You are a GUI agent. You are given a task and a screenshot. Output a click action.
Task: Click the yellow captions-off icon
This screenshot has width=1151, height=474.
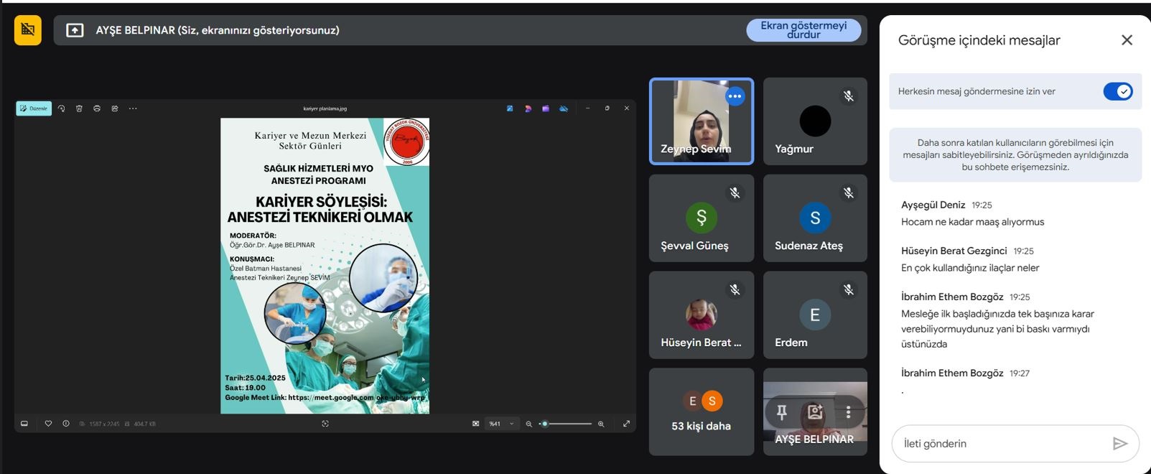(28, 30)
